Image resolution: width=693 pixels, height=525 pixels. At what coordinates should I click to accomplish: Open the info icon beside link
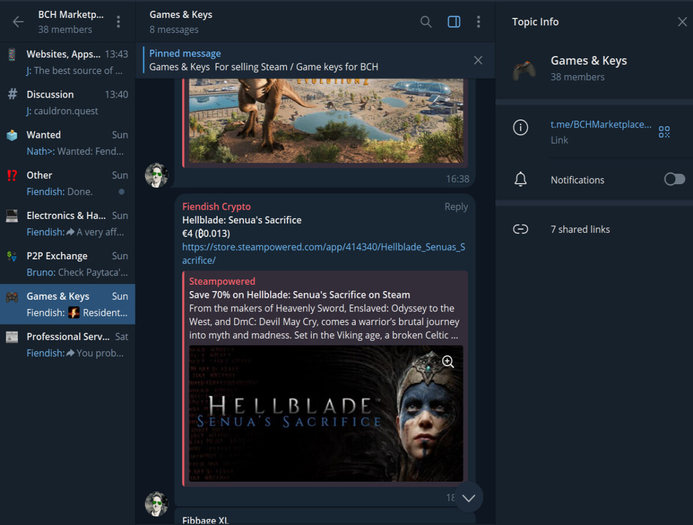point(520,128)
